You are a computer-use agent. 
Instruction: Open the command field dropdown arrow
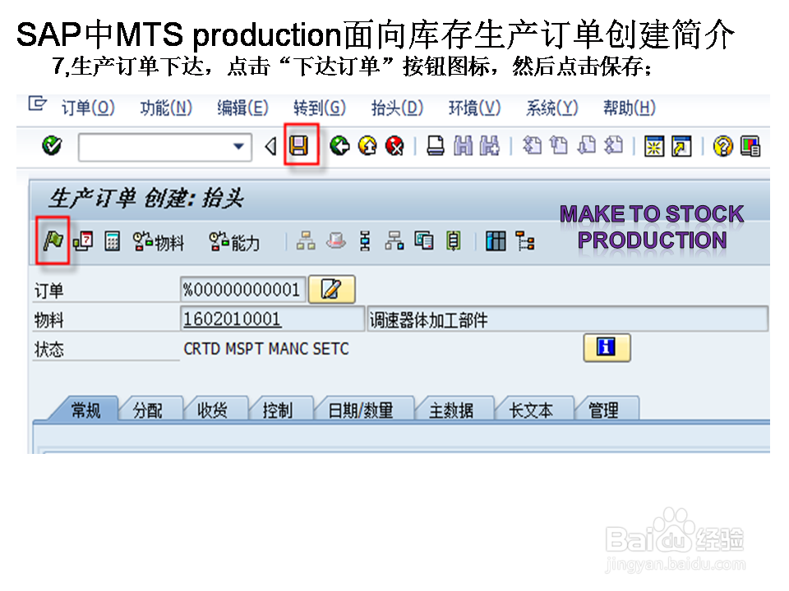click(238, 147)
